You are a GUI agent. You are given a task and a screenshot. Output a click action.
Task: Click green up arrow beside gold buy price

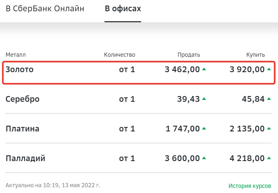[269, 69]
